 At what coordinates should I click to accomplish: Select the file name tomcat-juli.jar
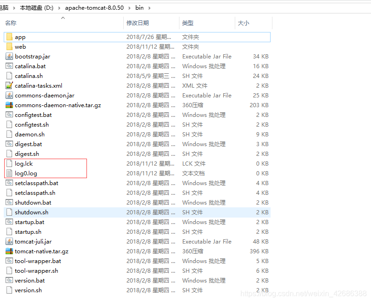point(33,242)
